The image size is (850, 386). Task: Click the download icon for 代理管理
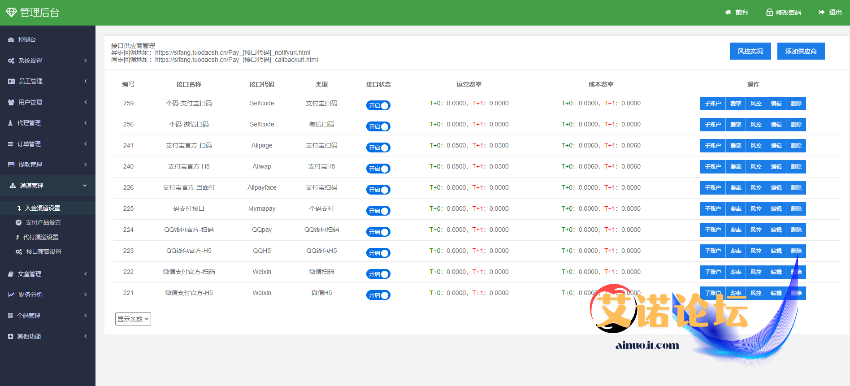pos(10,123)
